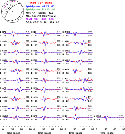This screenshot has height=134, width=125.
Task: Click the IPPL N waveform trace
Action: coord(48,52)
